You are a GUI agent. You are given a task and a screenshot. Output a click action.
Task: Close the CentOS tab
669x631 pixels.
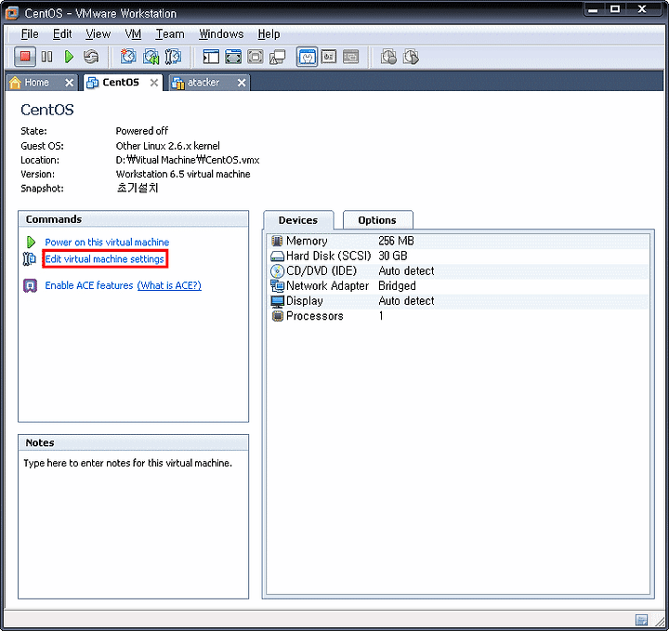coord(154,83)
